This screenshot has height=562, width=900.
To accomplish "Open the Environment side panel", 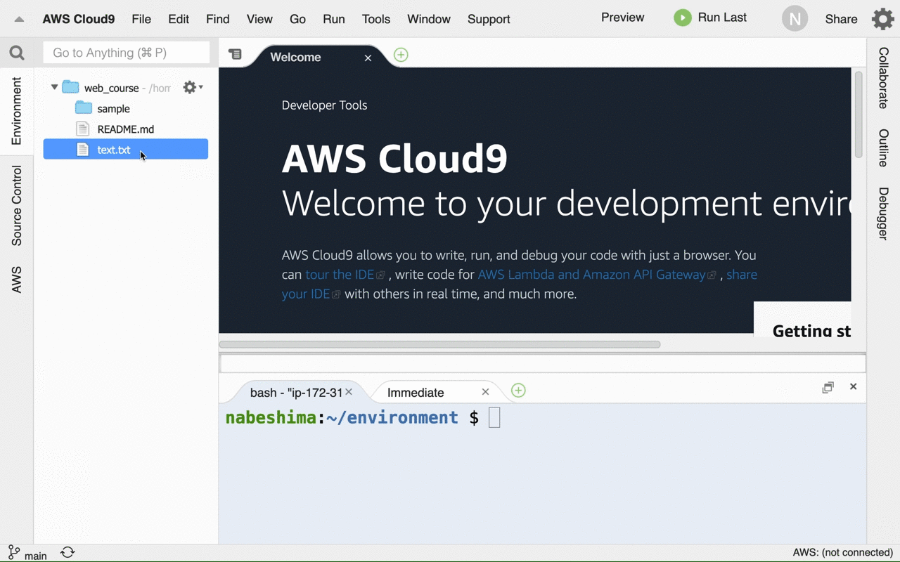I will [17, 111].
